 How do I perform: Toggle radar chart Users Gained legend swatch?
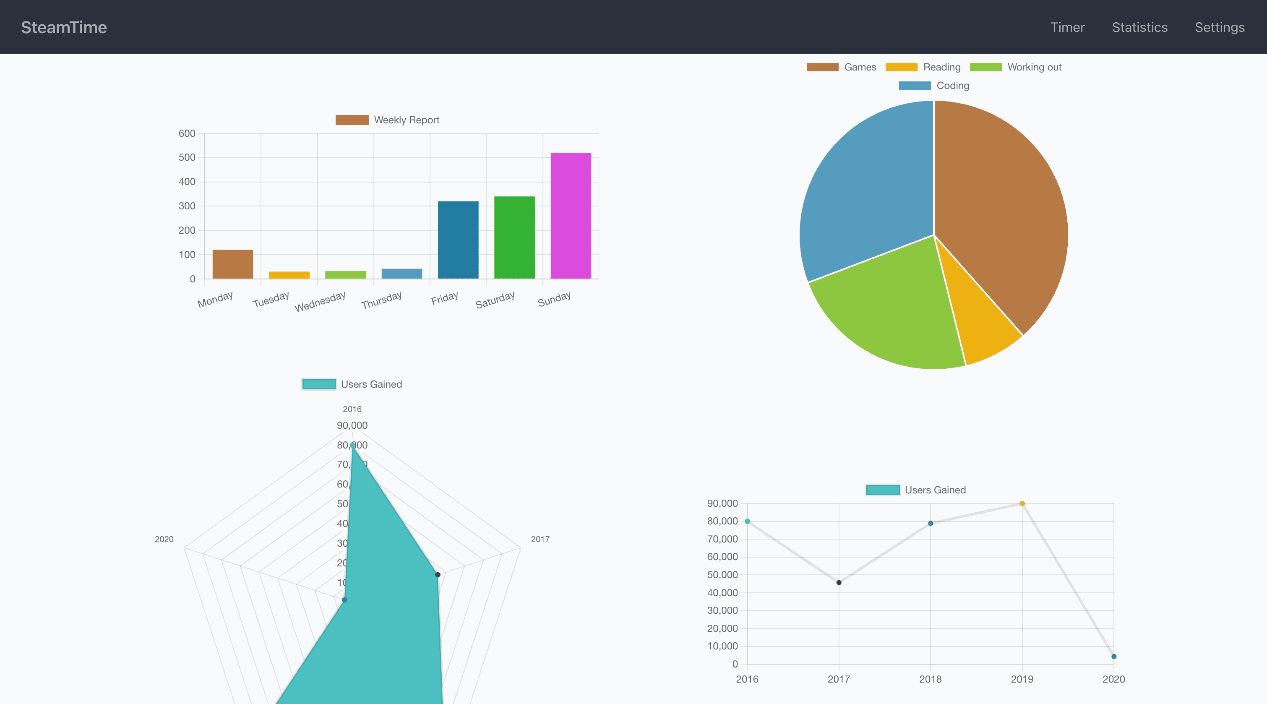coord(319,384)
